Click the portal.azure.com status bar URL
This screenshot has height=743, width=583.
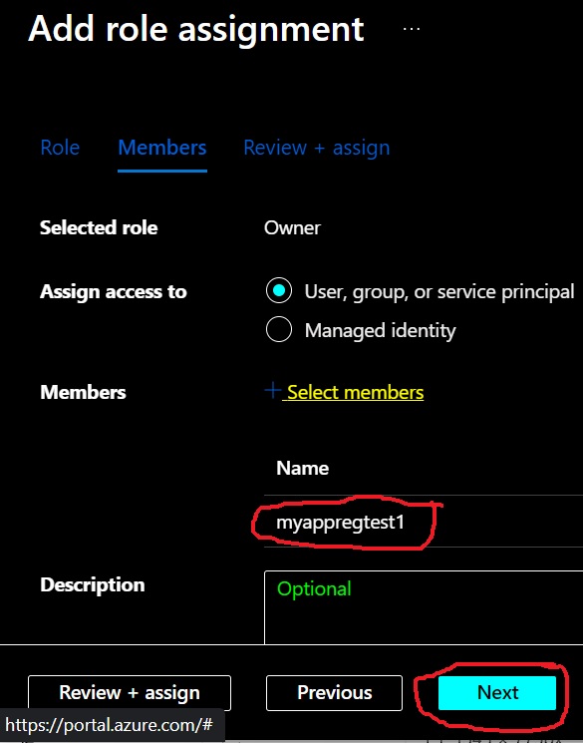(109, 725)
